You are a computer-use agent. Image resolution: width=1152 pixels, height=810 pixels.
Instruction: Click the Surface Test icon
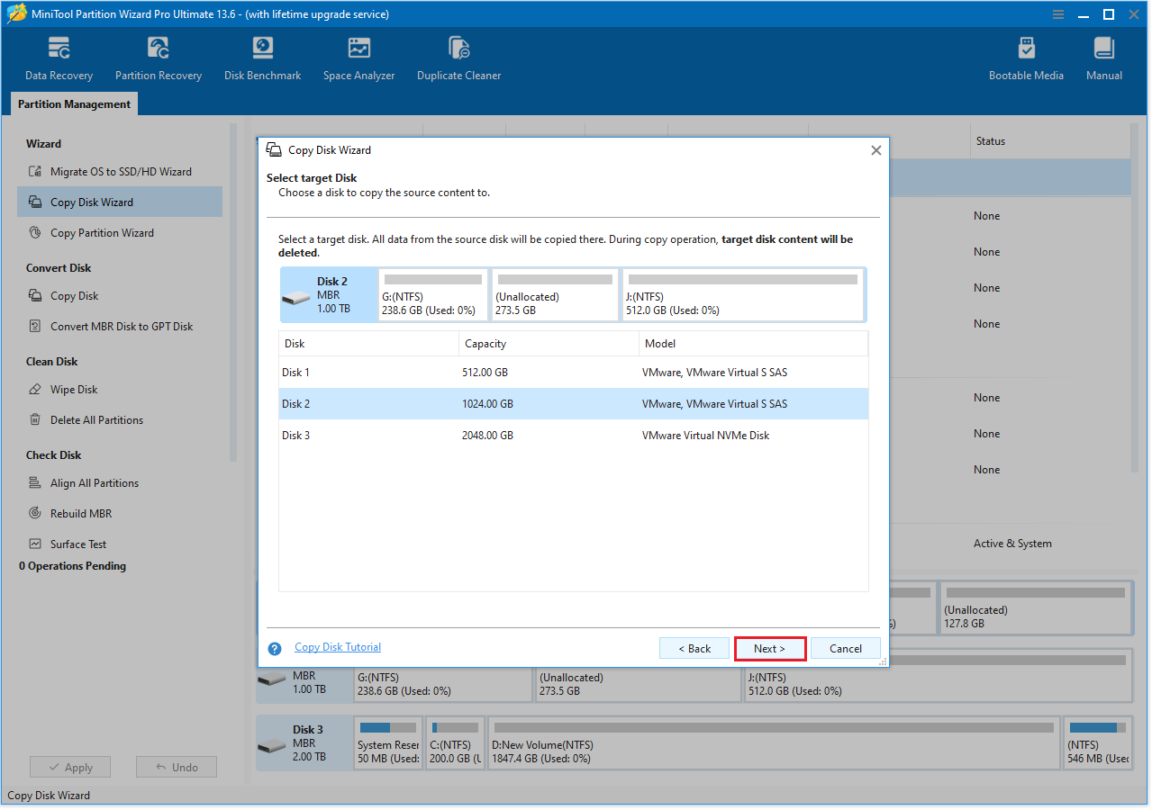click(35, 544)
